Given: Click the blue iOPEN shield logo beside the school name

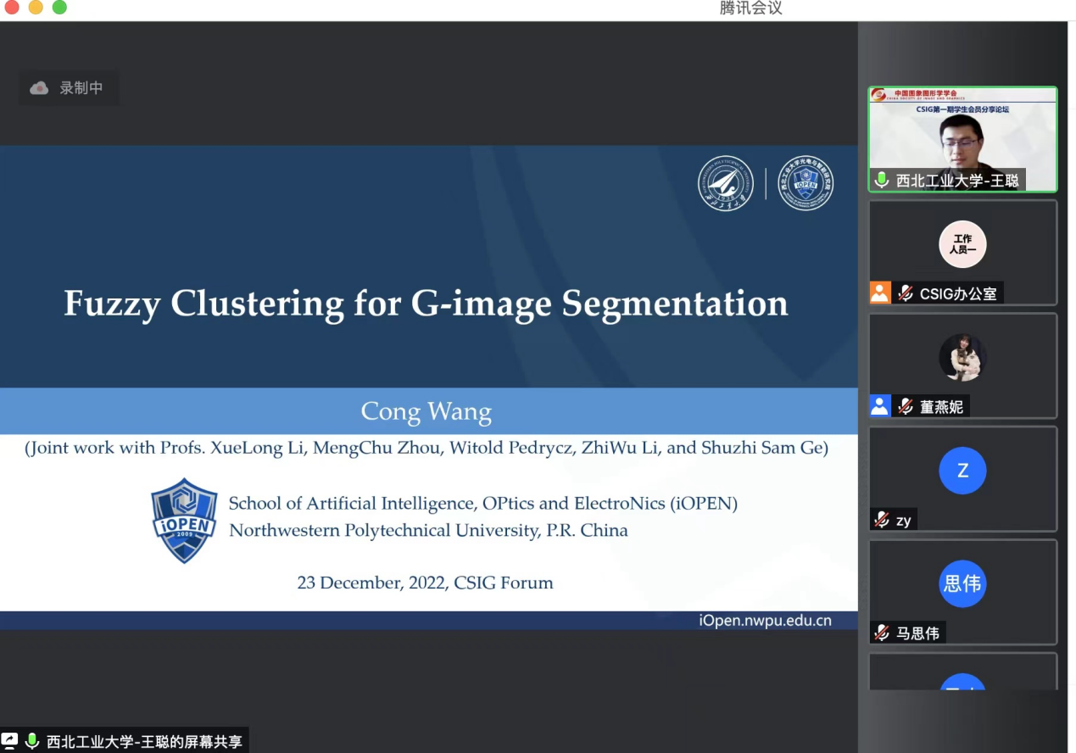Looking at the screenshot, I should point(184,521).
